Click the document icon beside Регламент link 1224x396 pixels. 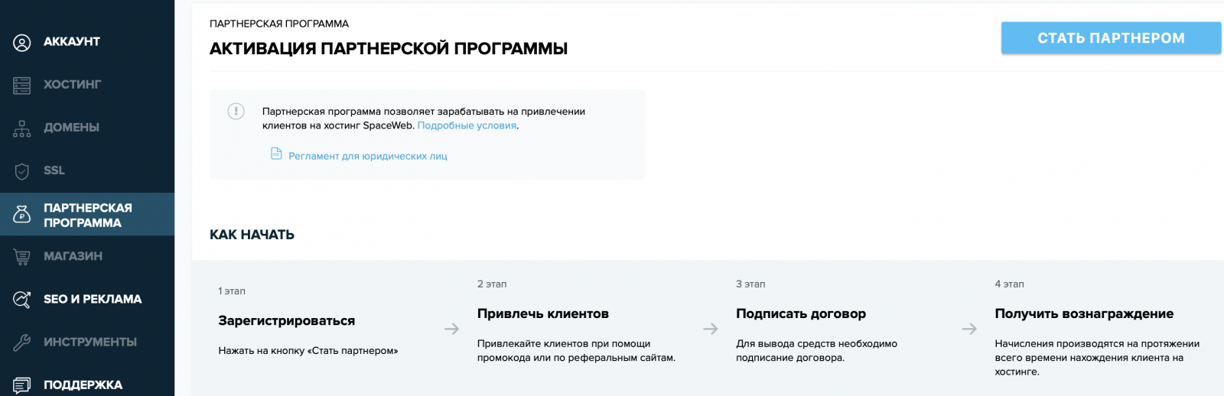(276, 154)
